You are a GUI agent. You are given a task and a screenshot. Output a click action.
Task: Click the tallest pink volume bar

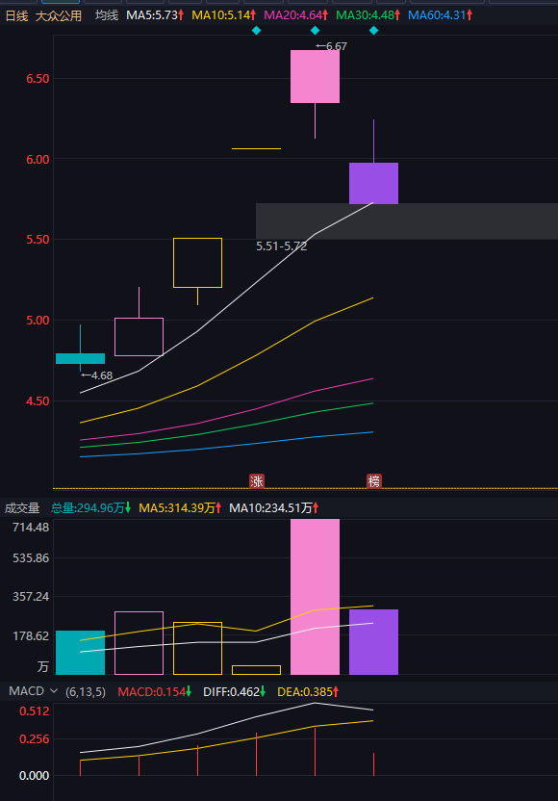[315, 597]
